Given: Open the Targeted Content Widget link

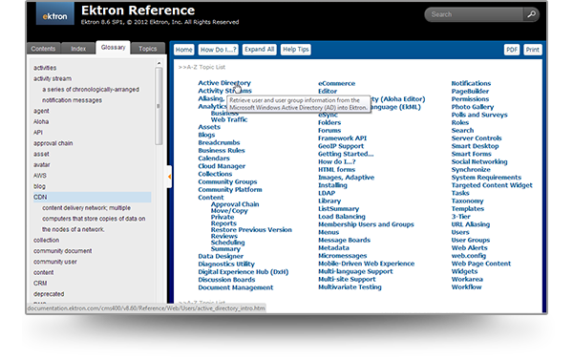Looking at the screenshot, I should point(492,185).
